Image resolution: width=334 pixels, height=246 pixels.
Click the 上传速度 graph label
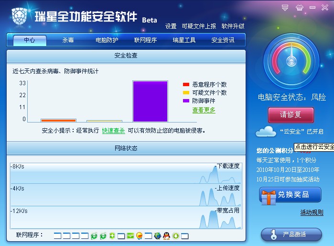[x=228, y=188]
